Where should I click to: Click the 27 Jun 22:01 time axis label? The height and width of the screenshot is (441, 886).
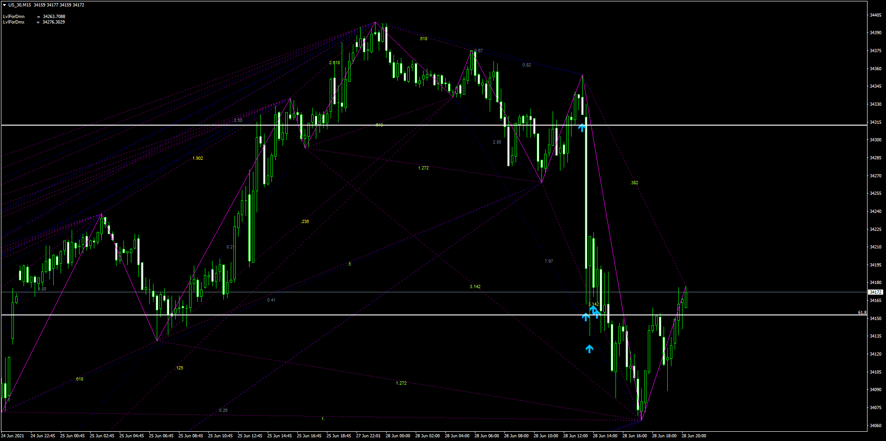pos(368,436)
